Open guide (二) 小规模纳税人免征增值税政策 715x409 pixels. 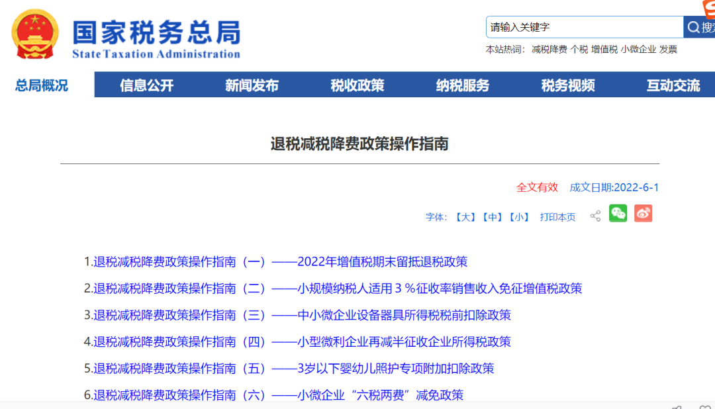(x=338, y=288)
